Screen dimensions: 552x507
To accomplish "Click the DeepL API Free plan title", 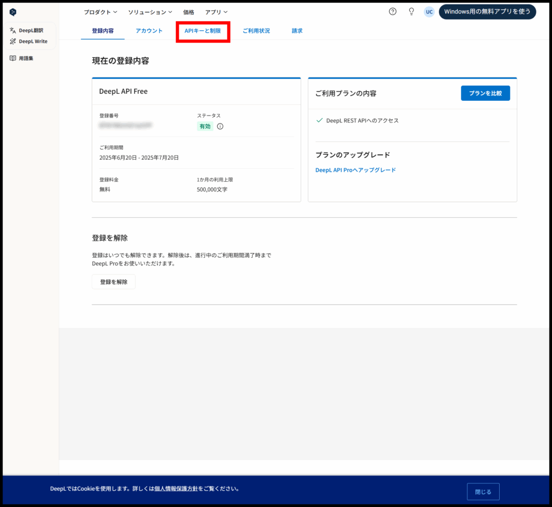I will point(123,91).
